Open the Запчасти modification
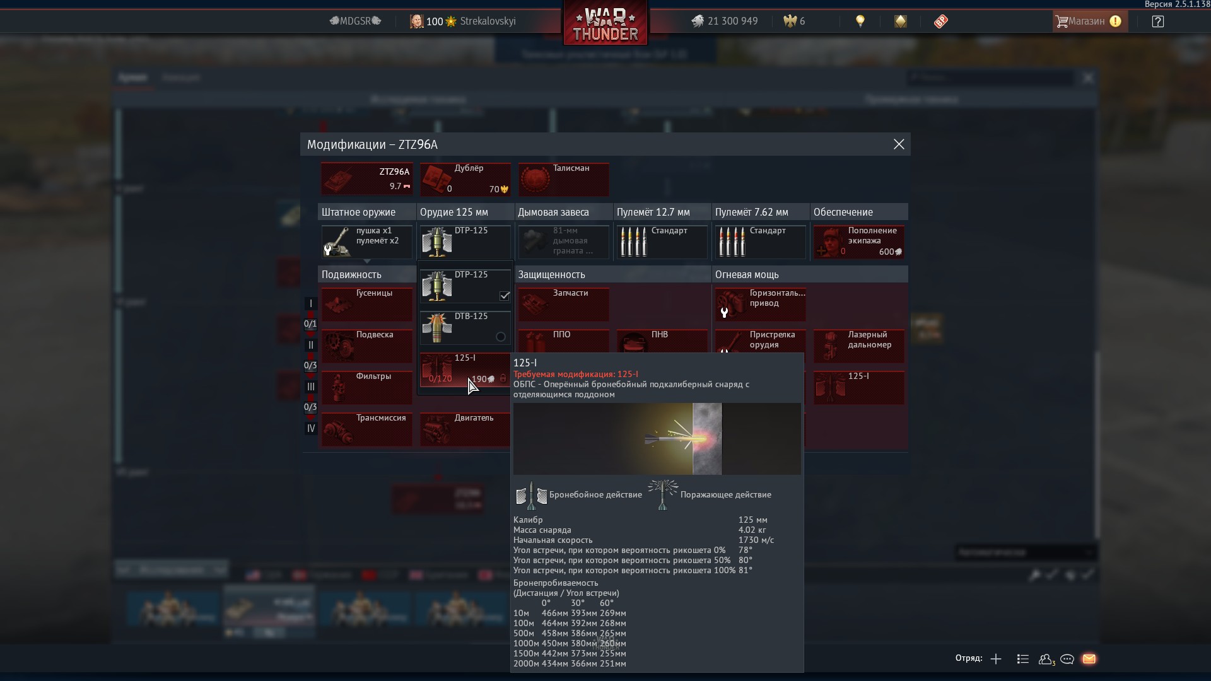Image resolution: width=1211 pixels, height=681 pixels. (x=564, y=304)
